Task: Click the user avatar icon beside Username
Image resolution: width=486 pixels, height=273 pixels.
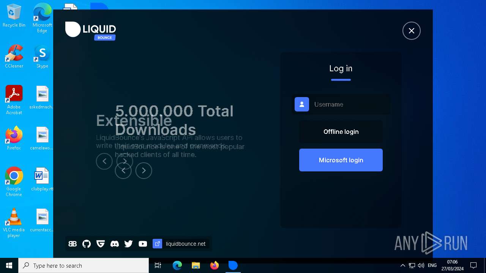Action: (x=302, y=104)
